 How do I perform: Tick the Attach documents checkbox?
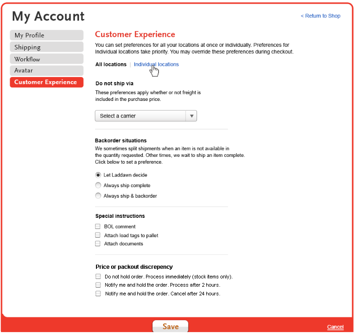(x=97, y=244)
